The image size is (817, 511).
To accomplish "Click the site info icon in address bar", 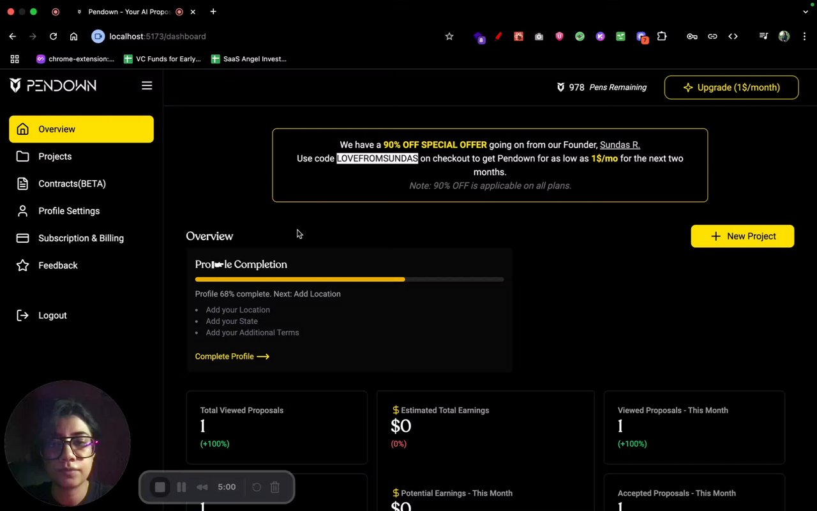I will pyautogui.click(x=98, y=36).
